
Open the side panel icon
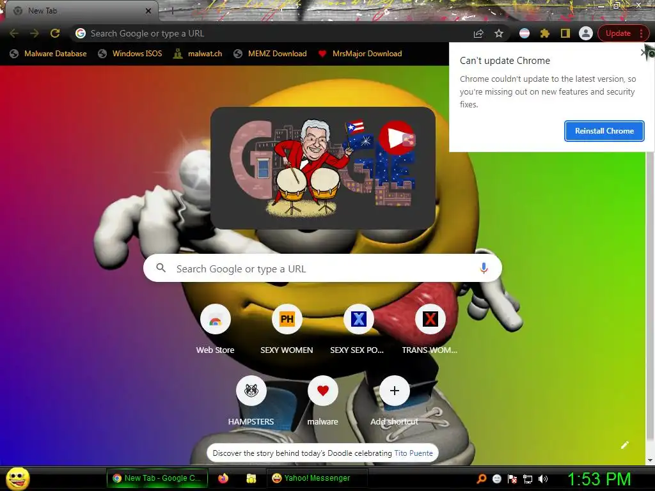coord(565,33)
